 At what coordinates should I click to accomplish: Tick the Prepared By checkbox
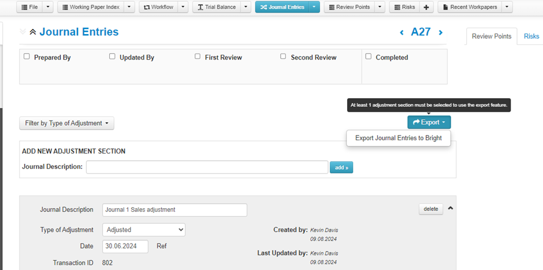27,57
